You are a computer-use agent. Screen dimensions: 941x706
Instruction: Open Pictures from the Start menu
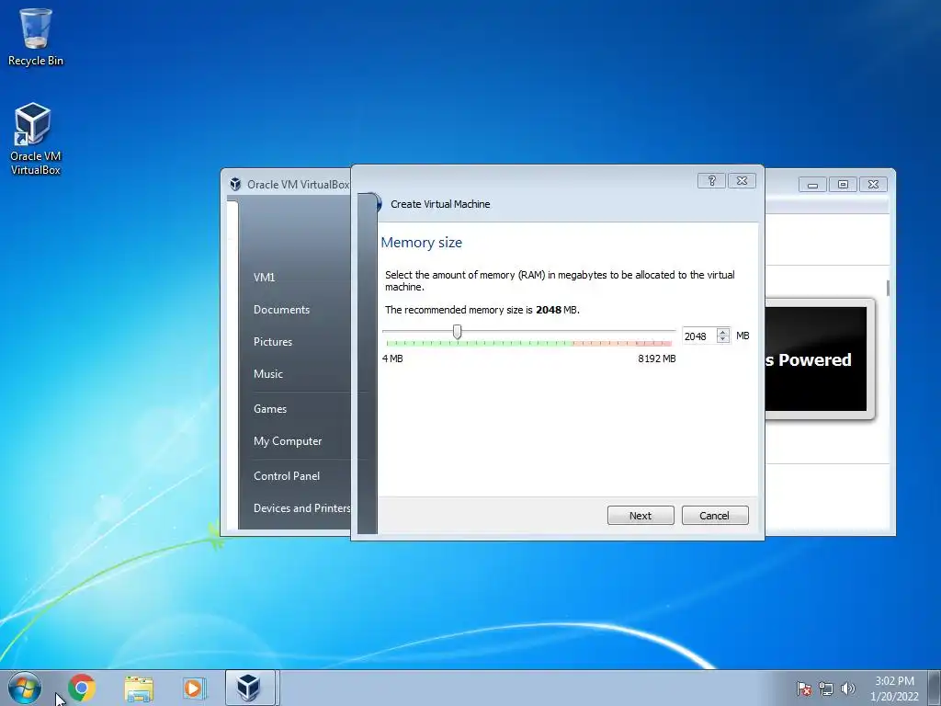272,342
